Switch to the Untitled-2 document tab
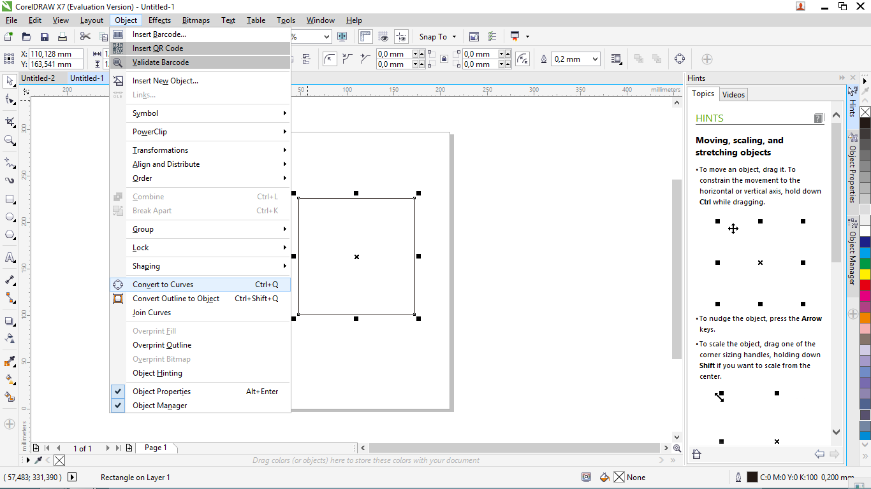This screenshot has width=871, height=489. pyautogui.click(x=38, y=78)
